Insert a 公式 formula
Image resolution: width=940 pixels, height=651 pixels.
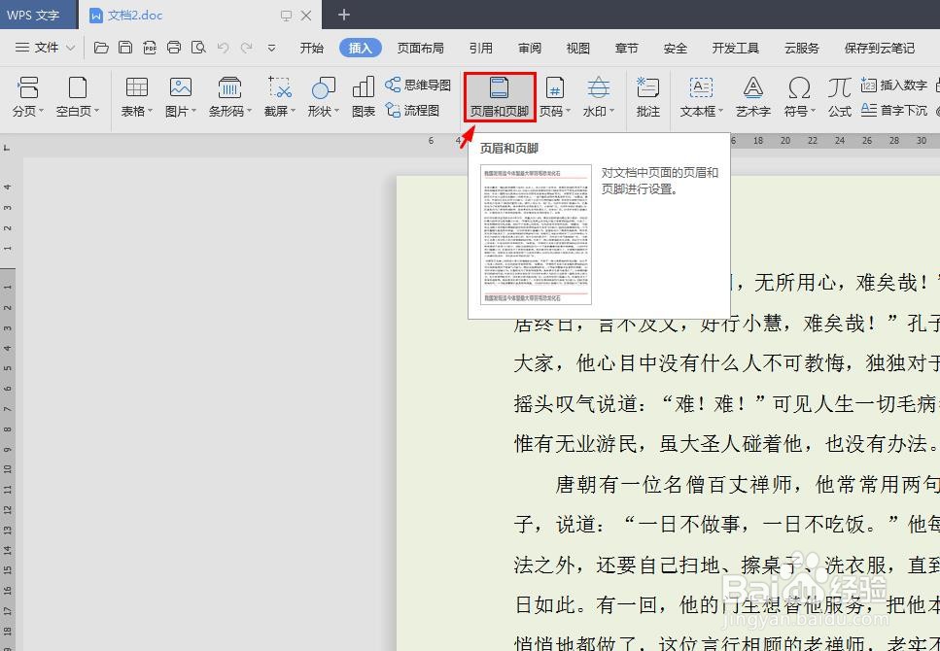[x=839, y=96]
